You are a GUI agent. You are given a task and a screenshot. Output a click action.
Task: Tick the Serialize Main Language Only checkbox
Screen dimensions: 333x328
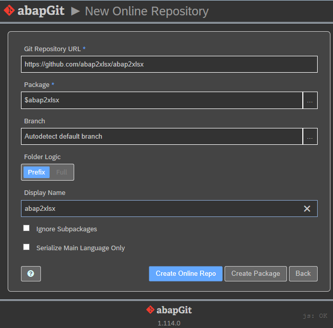point(26,247)
